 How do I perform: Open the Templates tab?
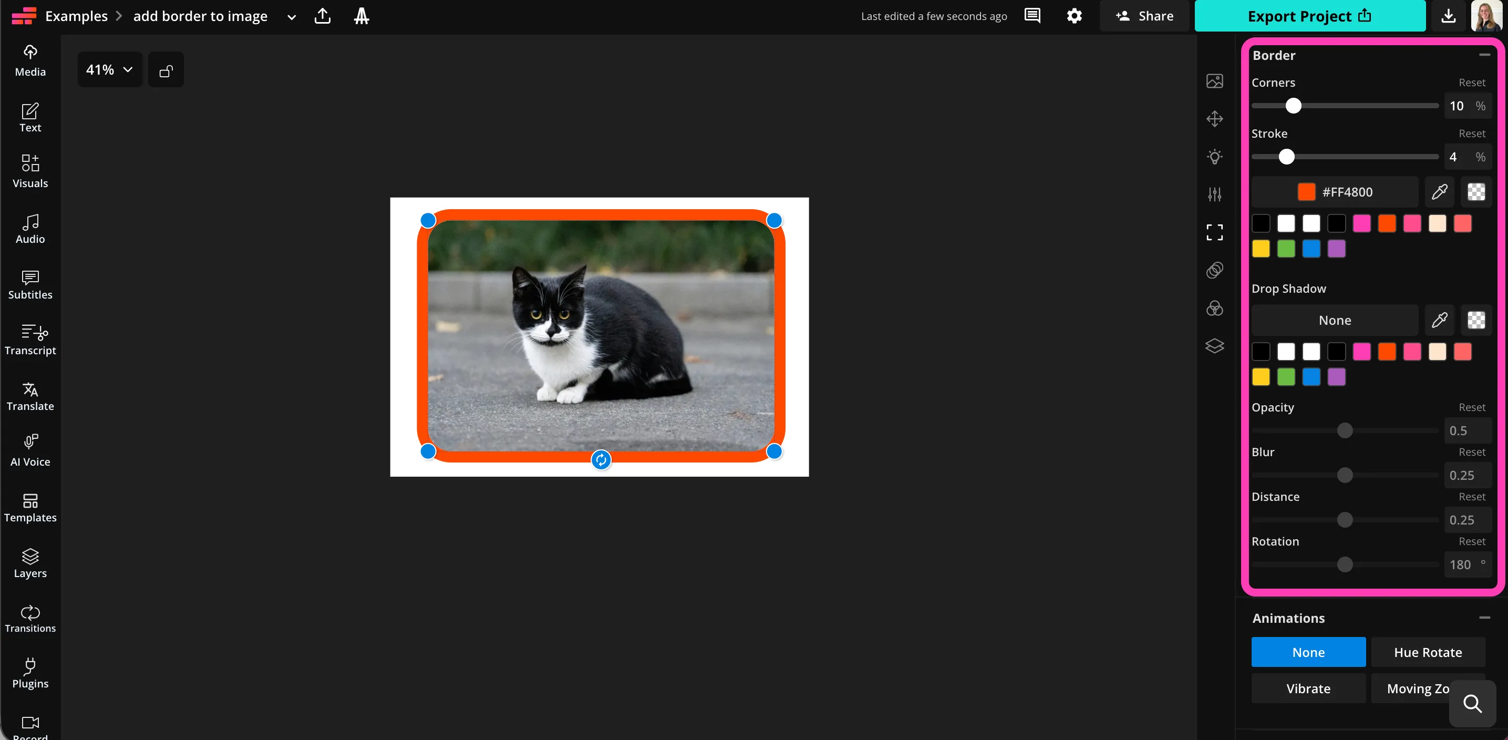click(30, 508)
